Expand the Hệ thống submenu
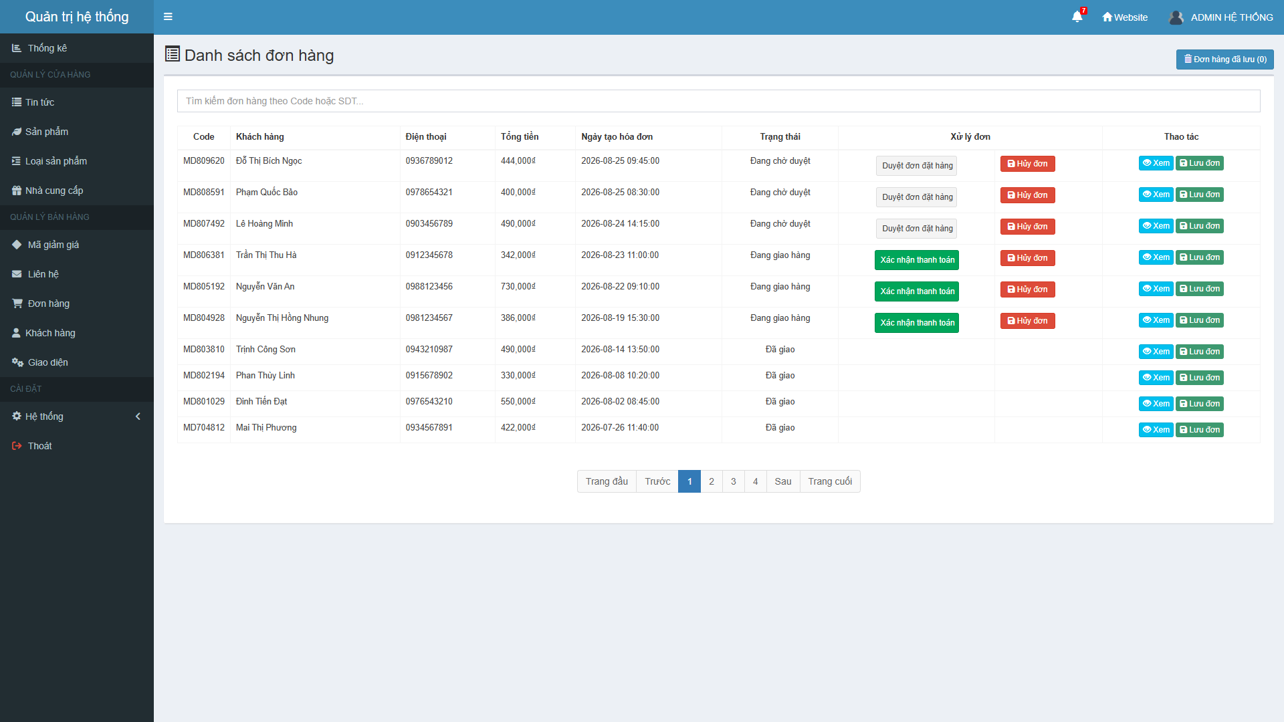This screenshot has height=722, width=1284. tap(77, 416)
